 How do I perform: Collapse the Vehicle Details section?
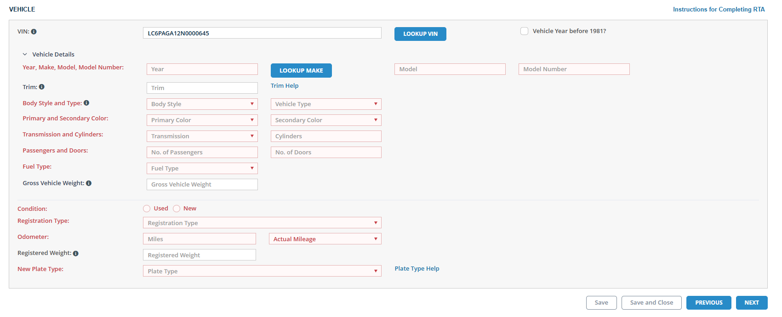(x=25, y=54)
